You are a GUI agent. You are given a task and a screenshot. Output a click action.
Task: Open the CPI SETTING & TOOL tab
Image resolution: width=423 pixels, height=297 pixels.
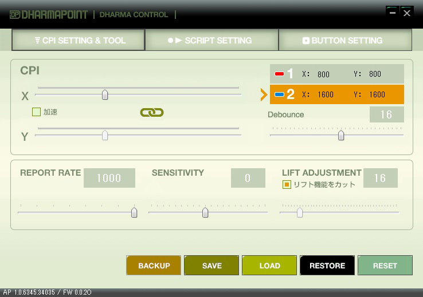pos(78,40)
